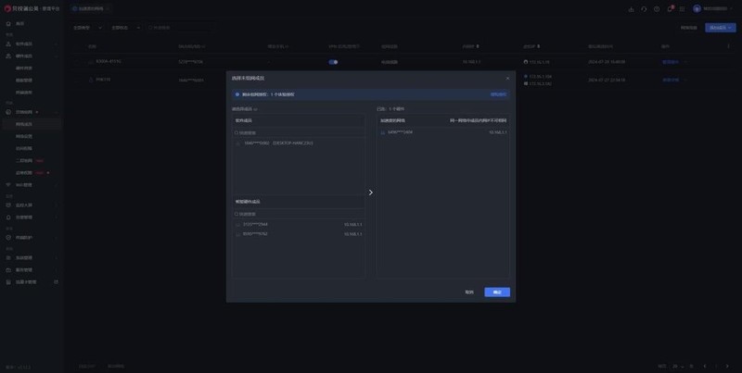Open notifications bell with red badge

670,8
